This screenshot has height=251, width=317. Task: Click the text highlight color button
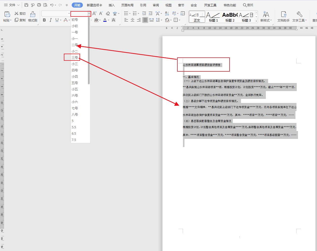96,20
